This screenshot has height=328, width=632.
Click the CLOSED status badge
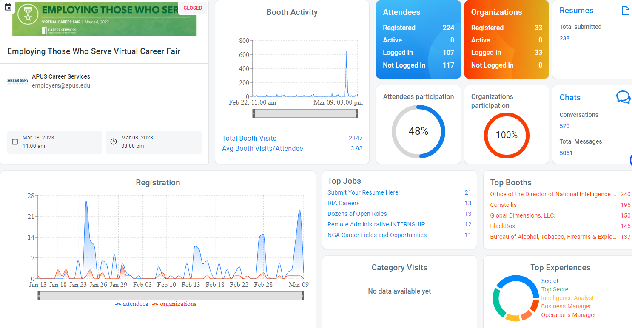click(193, 8)
